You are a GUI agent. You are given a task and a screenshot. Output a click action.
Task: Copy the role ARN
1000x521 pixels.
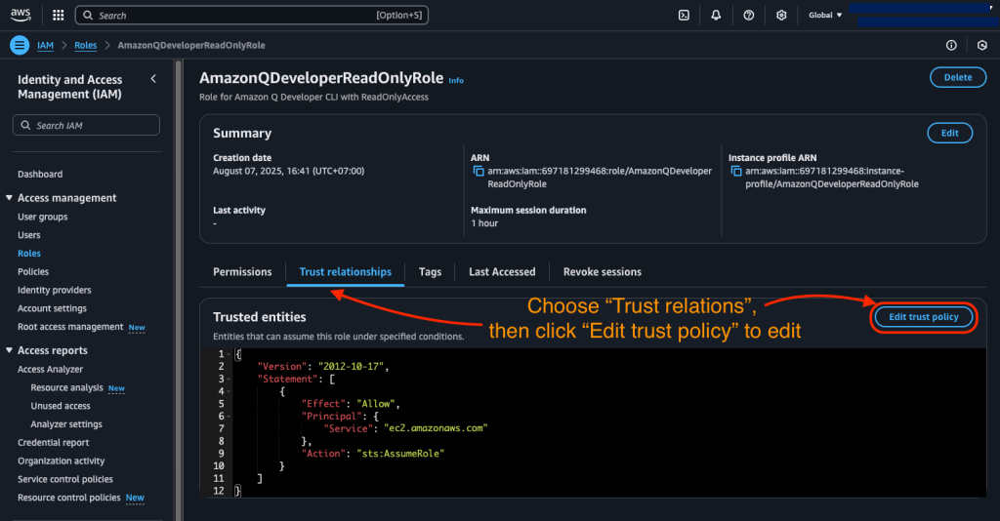point(479,171)
